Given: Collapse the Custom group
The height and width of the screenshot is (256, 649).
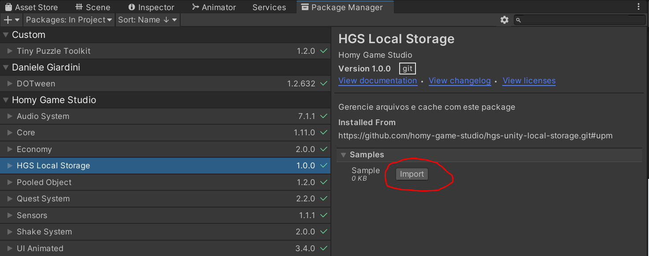Looking at the screenshot, I should coord(6,35).
